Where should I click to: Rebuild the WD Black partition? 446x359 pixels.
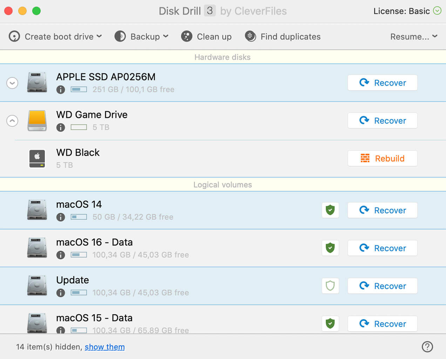tap(383, 158)
